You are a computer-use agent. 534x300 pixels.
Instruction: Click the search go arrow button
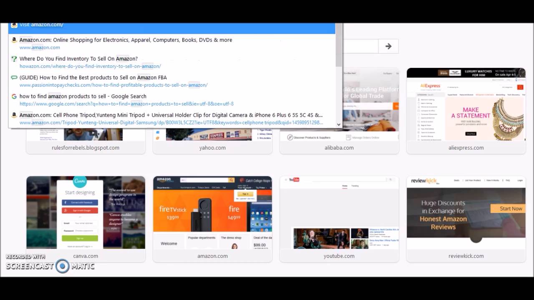point(388,46)
